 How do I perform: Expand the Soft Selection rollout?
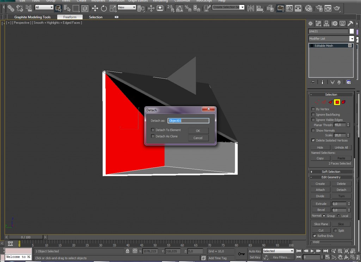point(331,171)
